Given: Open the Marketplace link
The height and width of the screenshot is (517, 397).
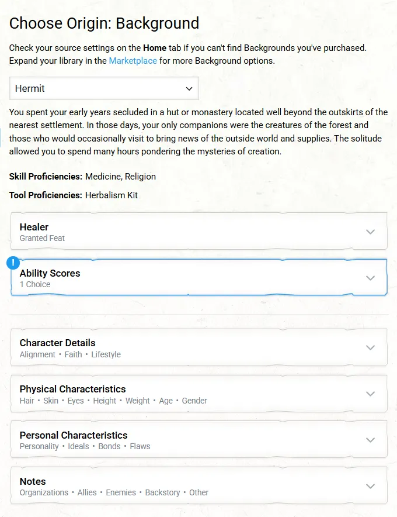Looking at the screenshot, I should pyautogui.click(x=133, y=60).
